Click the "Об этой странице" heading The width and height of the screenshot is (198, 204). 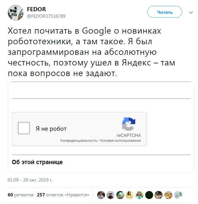click(x=37, y=162)
